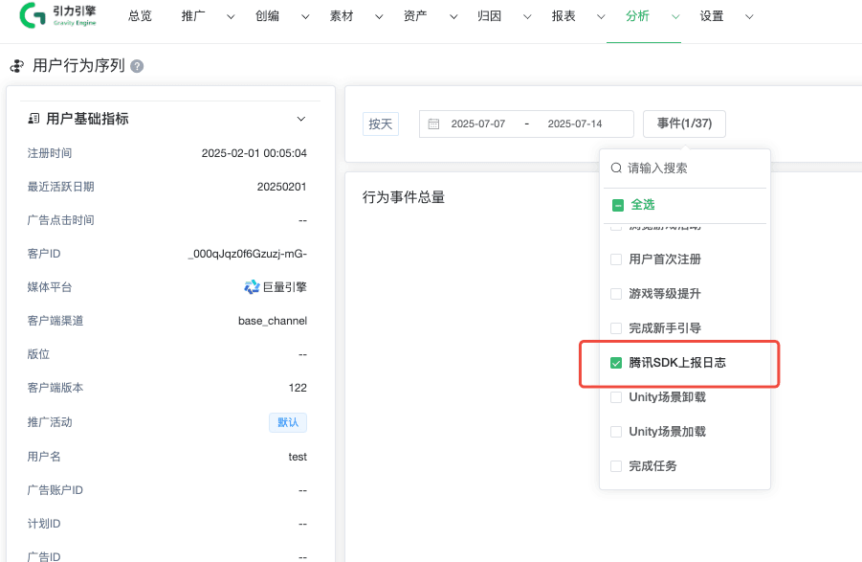Image resolution: width=862 pixels, height=562 pixels.
Task: Click the 默认 campaign tag
Action: click(288, 422)
